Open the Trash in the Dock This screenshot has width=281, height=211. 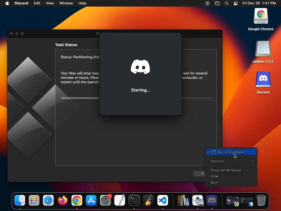[261, 200]
